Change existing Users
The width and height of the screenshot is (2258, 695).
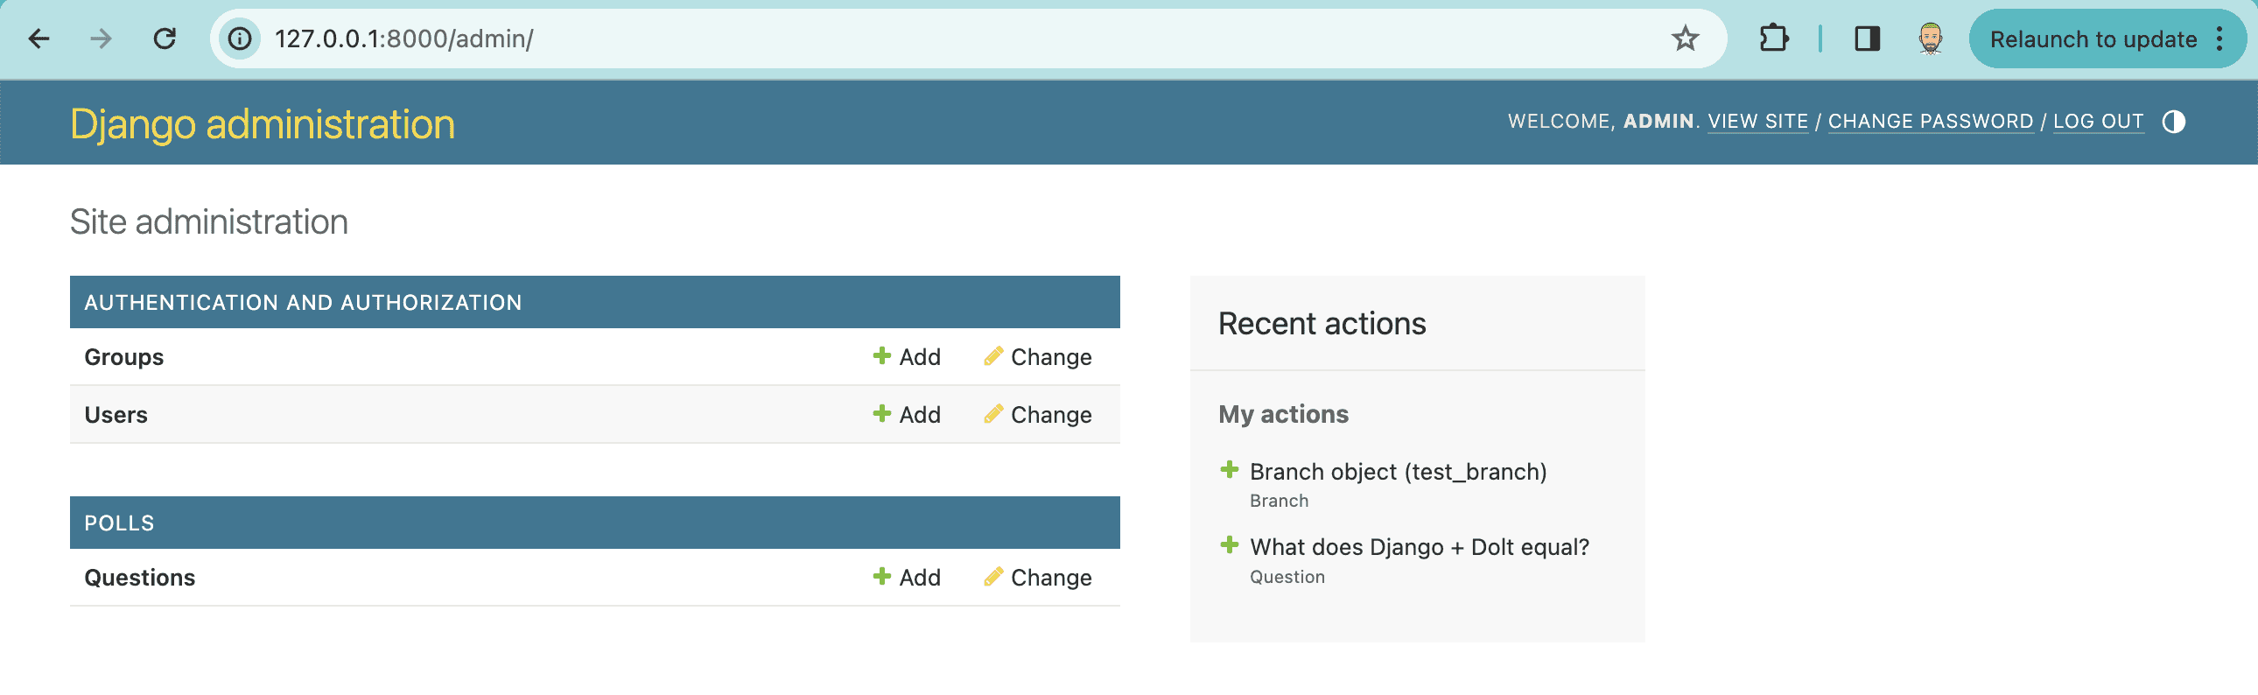point(1038,415)
